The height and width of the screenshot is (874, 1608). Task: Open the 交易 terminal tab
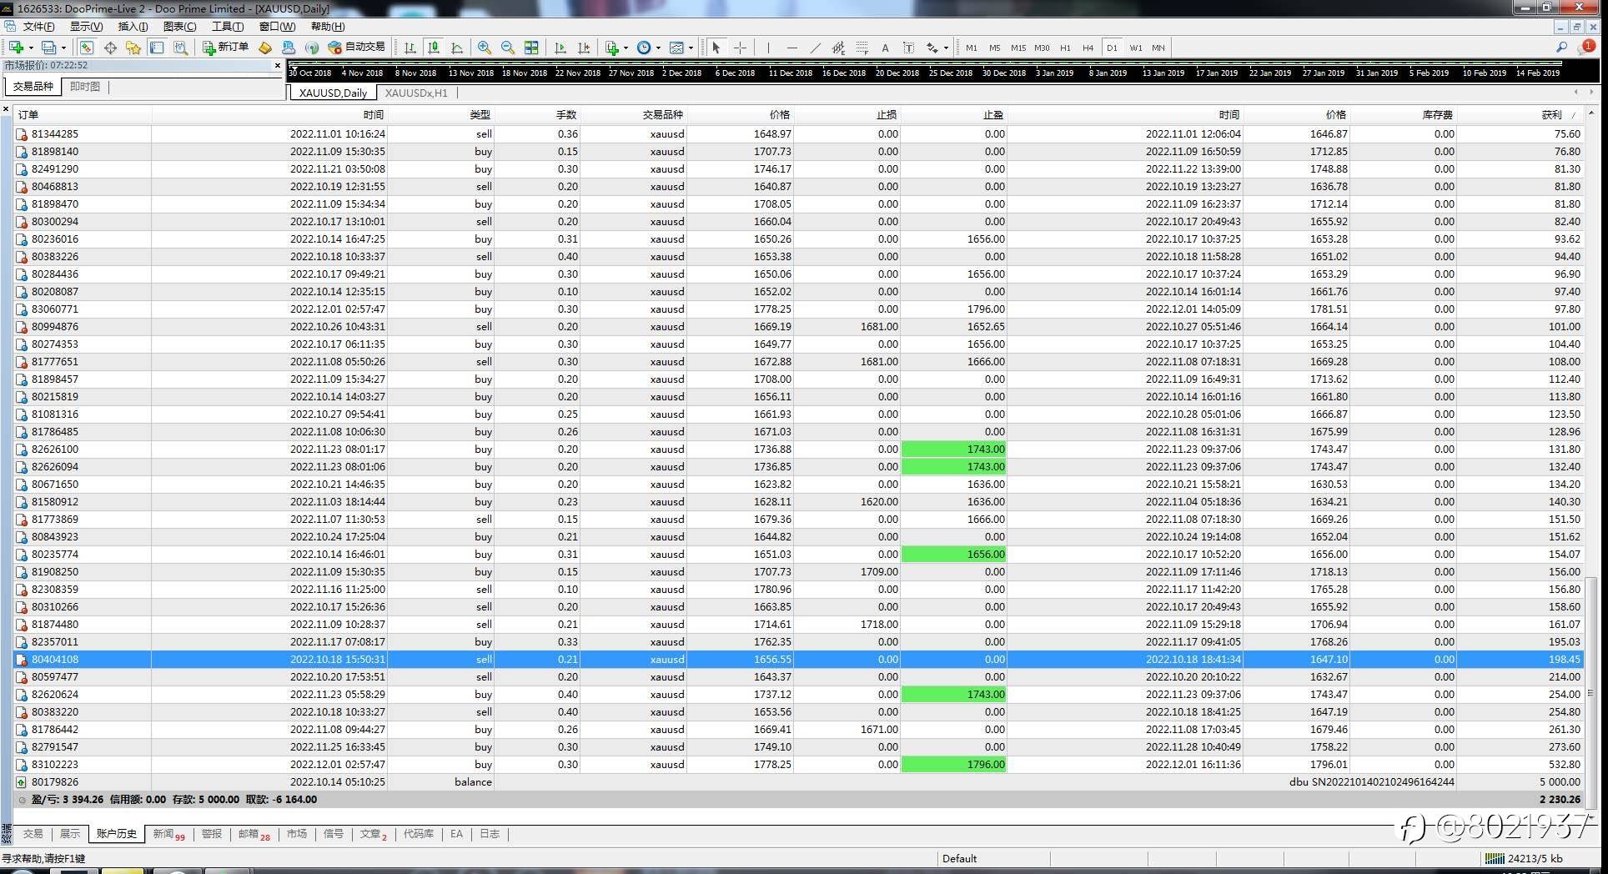coord(33,834)
